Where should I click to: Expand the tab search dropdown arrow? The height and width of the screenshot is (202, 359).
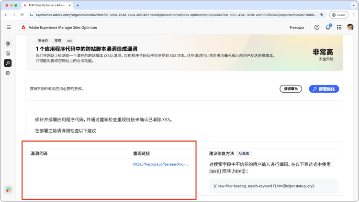(x=354, y=5)
